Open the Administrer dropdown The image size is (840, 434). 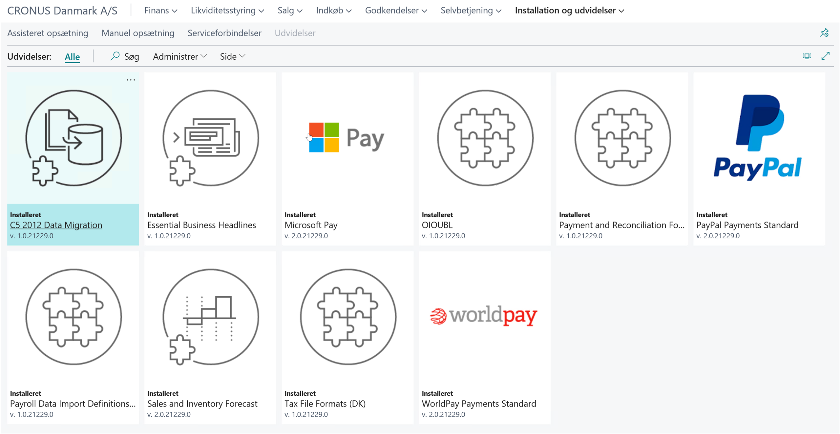[x=180, y=56]
